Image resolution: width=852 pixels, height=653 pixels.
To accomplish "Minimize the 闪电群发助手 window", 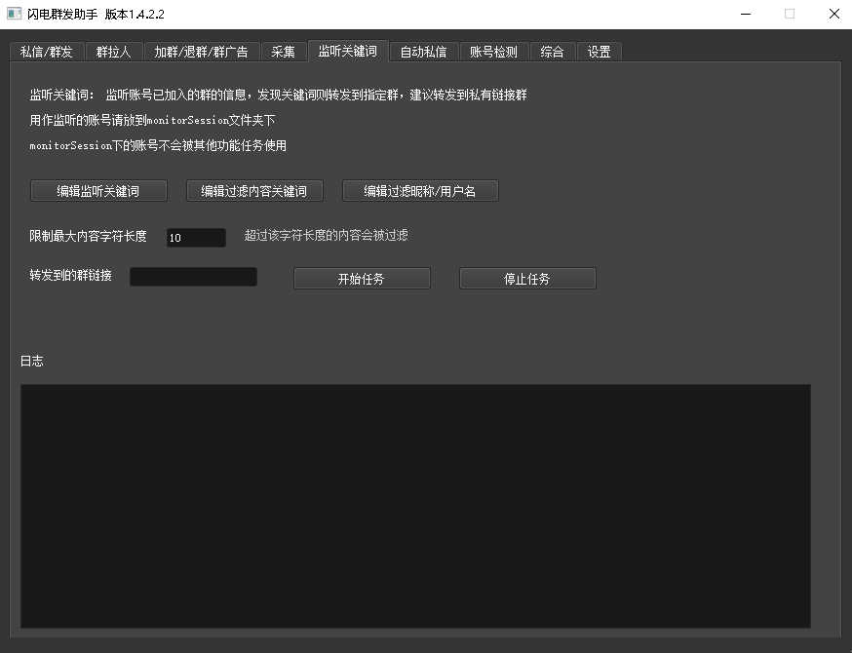I will click(745, 14).
